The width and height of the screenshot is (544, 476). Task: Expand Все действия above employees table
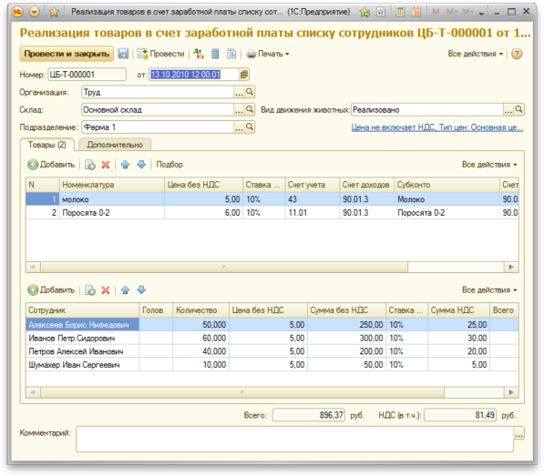pos(489,290)
